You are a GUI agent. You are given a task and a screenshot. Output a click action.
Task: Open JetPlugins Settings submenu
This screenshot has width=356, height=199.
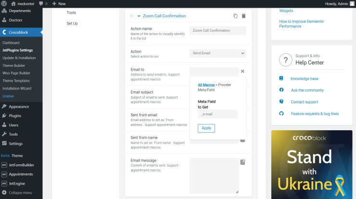(x=17, y=50)
